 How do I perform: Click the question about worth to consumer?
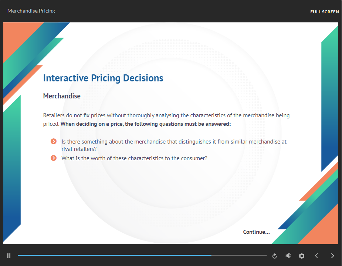(134, 158)
